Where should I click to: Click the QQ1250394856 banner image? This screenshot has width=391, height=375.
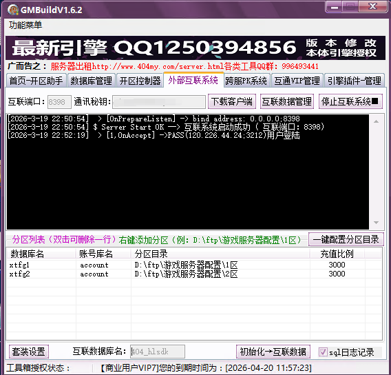coord(195,48)
